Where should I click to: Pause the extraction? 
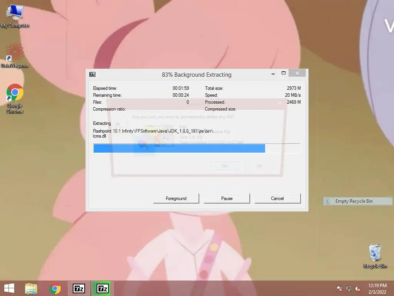tap(227, 198)
